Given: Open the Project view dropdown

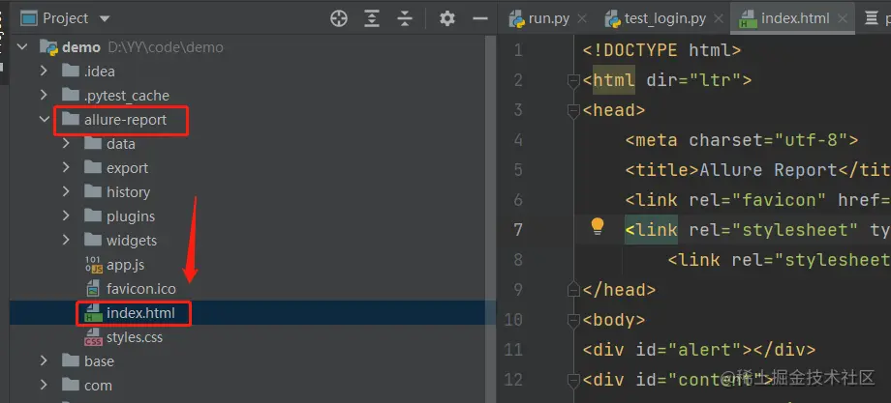Looking at the screenshot, I should (x=105, y=18).
